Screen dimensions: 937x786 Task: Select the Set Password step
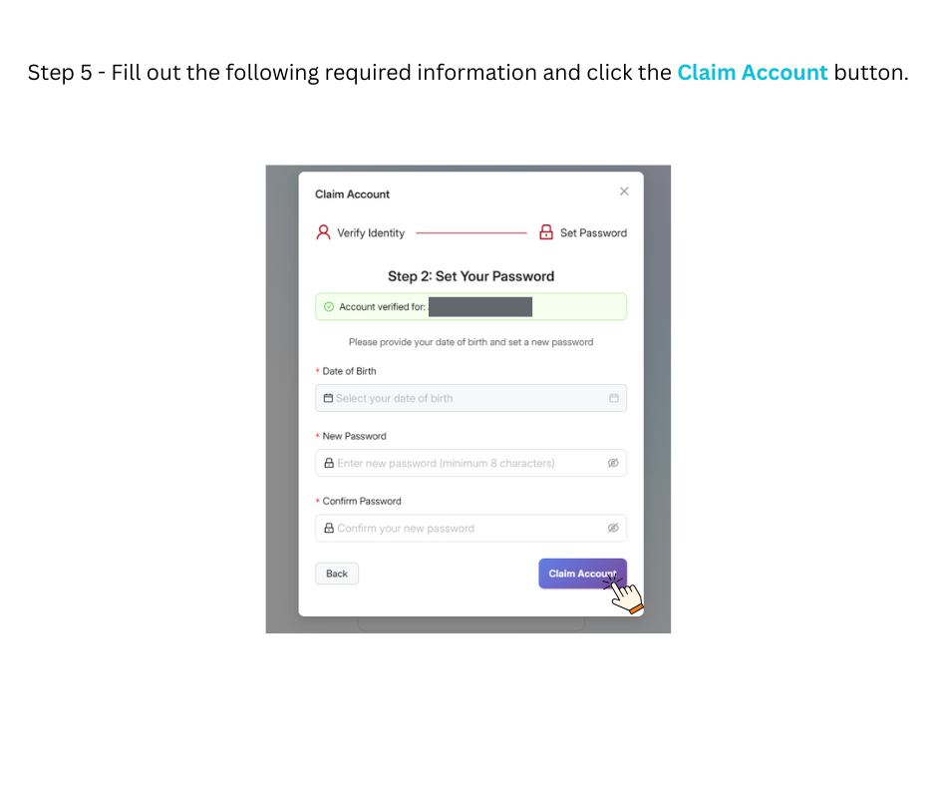[593, 233]
